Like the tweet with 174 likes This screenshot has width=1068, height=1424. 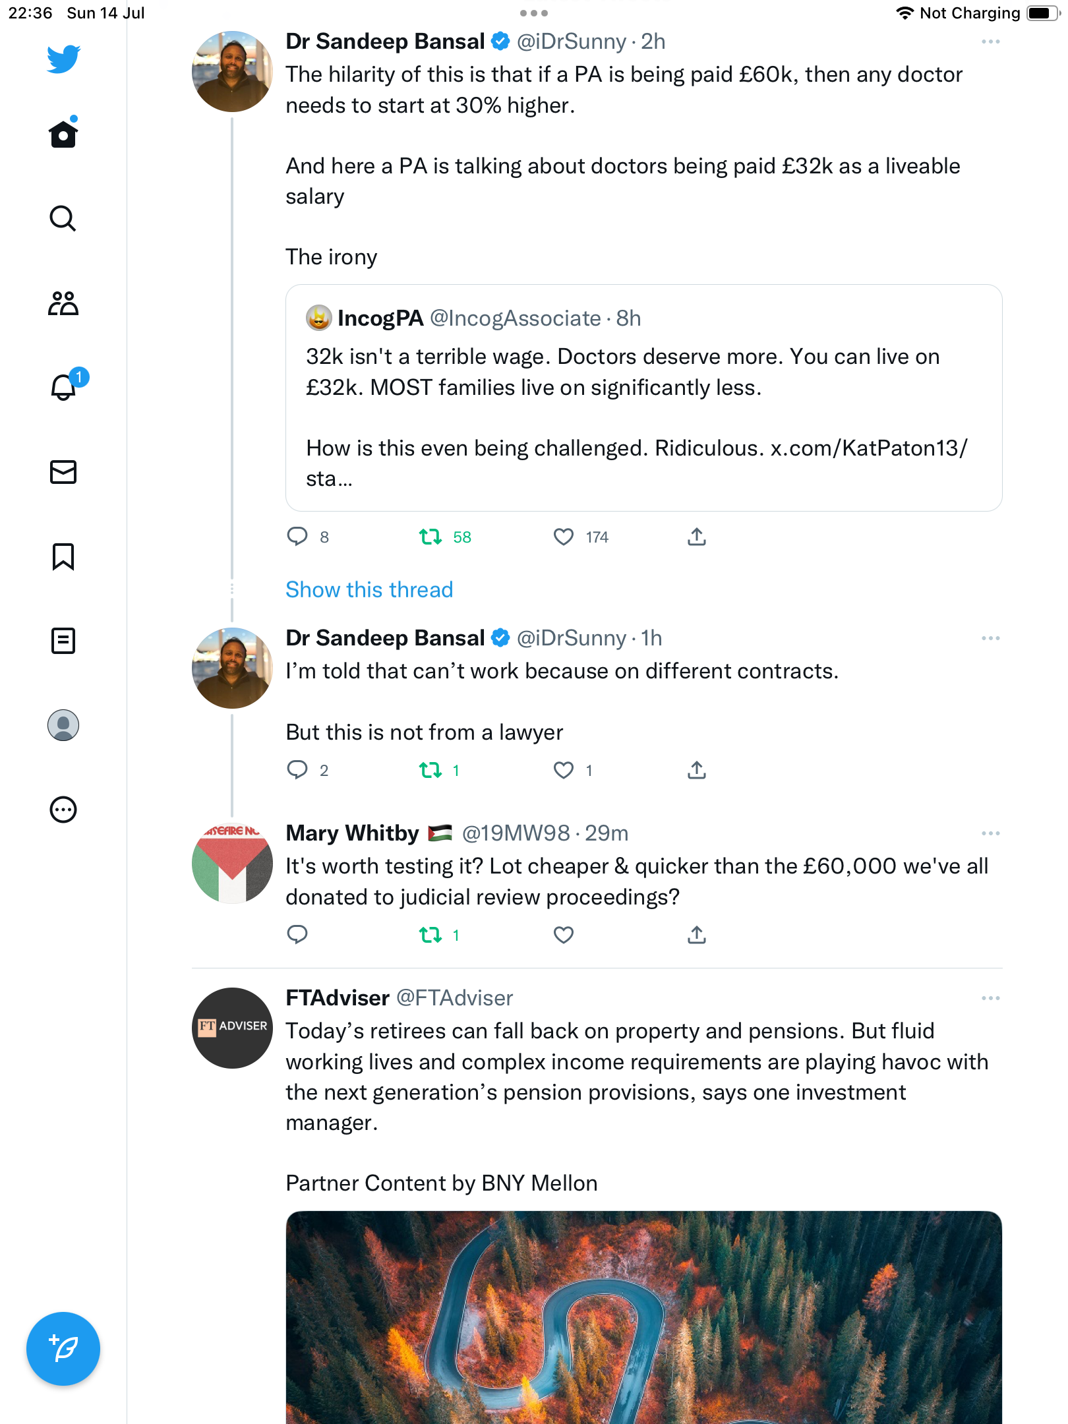[564, 537]
